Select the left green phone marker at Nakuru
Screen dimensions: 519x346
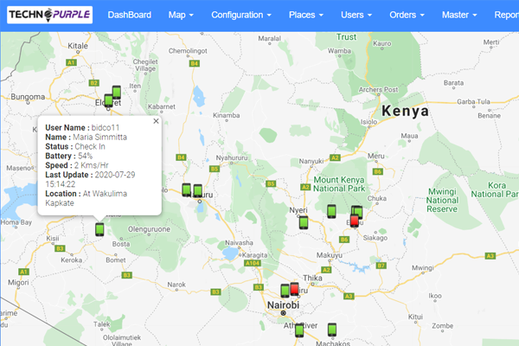[186, 189]
